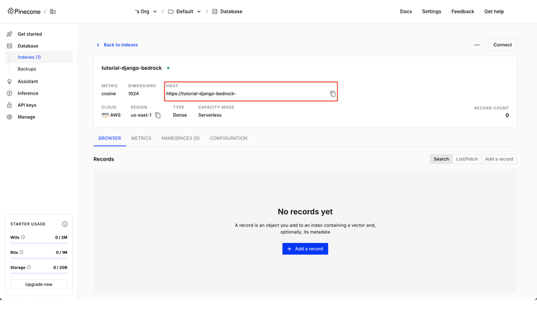
Task: Switch to the Metrics tab
Action: pyautogui.click(x=141, y=138)
